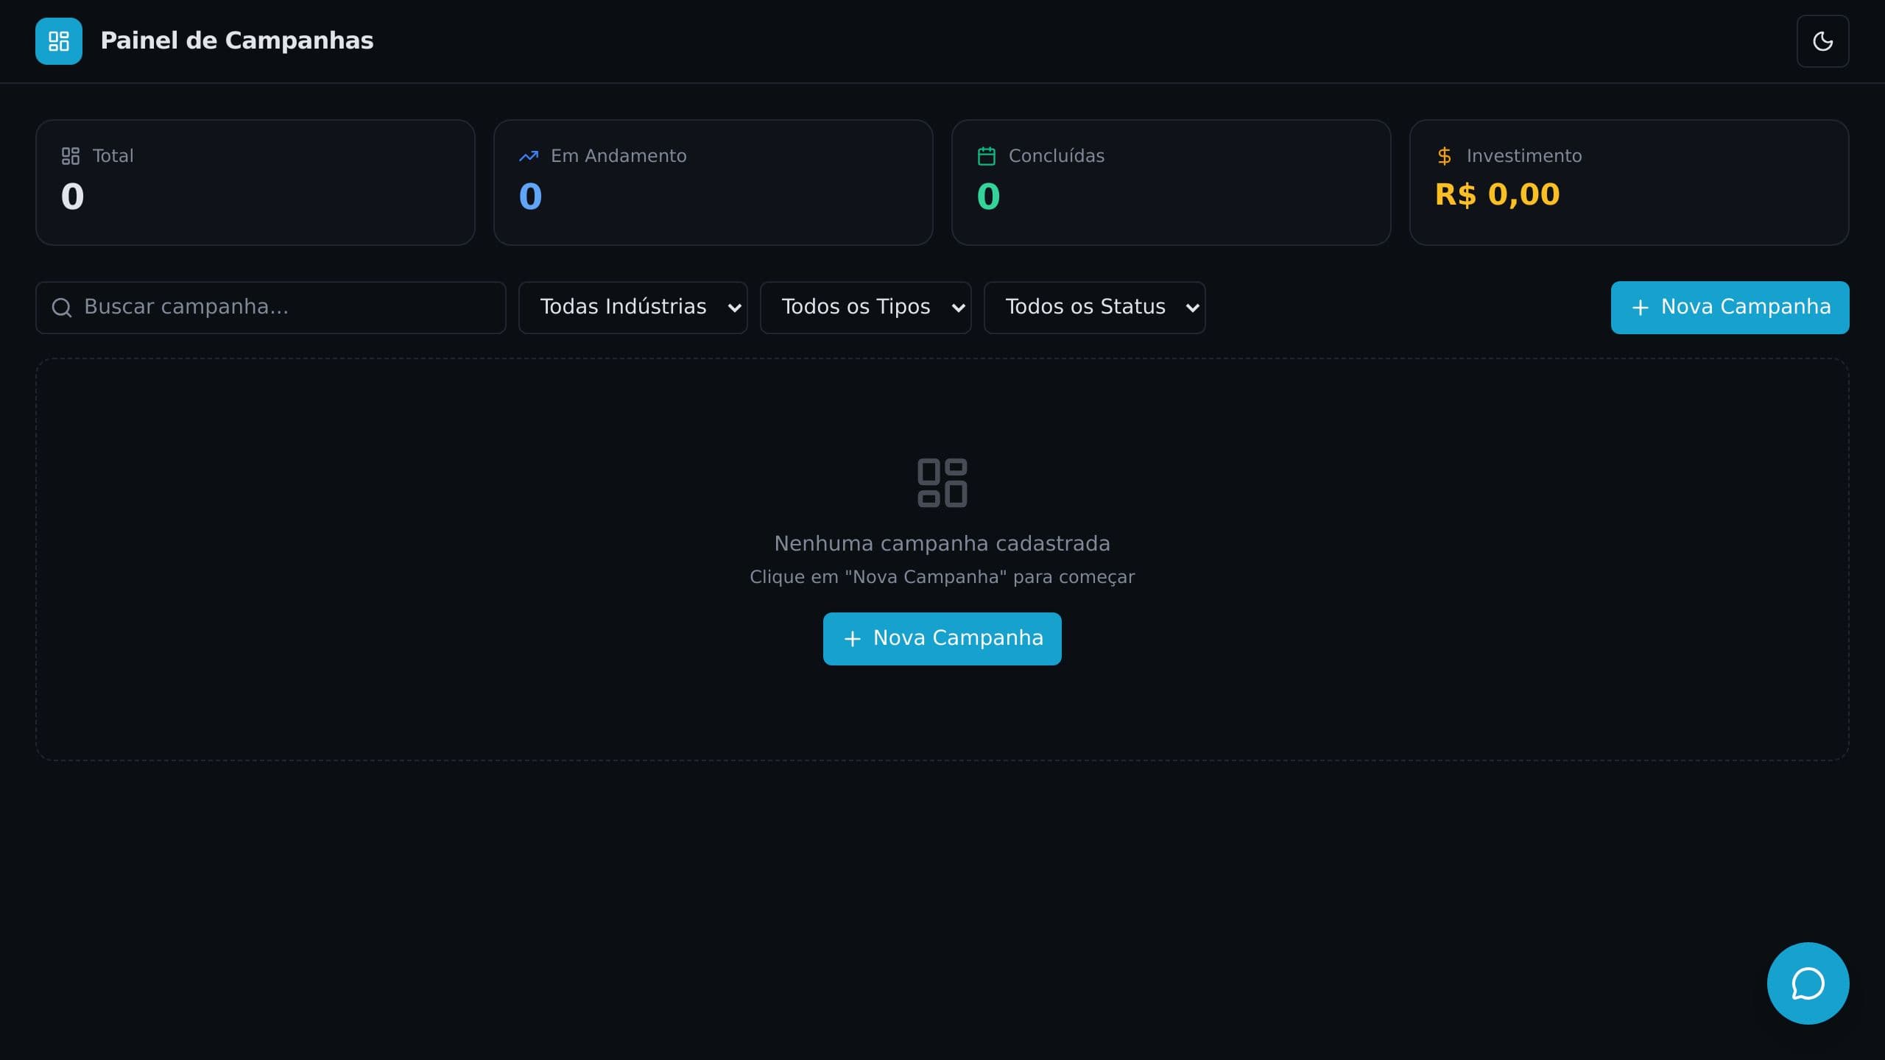Open the Todas Indústrias dropdown
The image size is (1885, 1060).
633,308
